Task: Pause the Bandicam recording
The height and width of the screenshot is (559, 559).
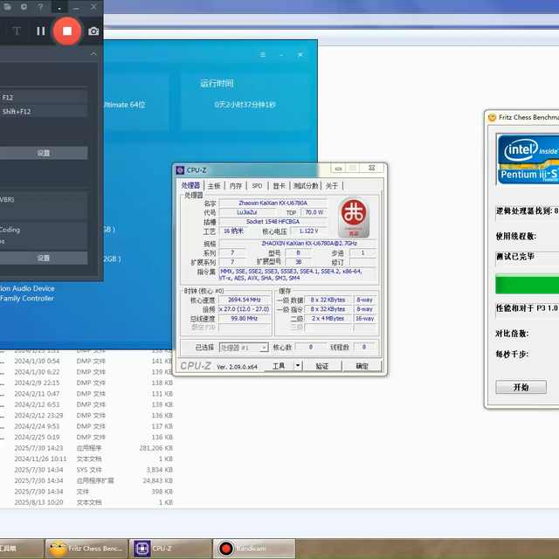Action: point(40,31)
